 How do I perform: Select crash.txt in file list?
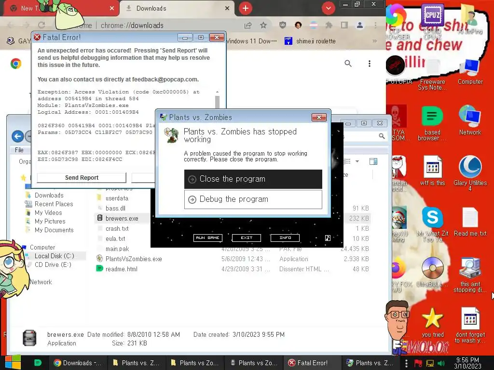coord(117,228)
